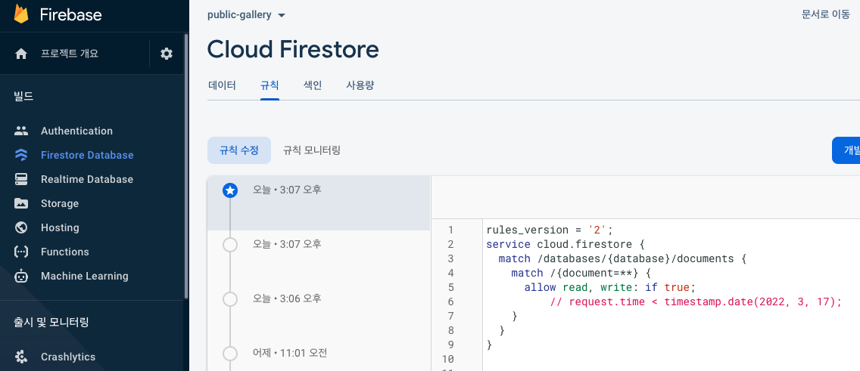Open project overview home icon

tap(21, 54)
